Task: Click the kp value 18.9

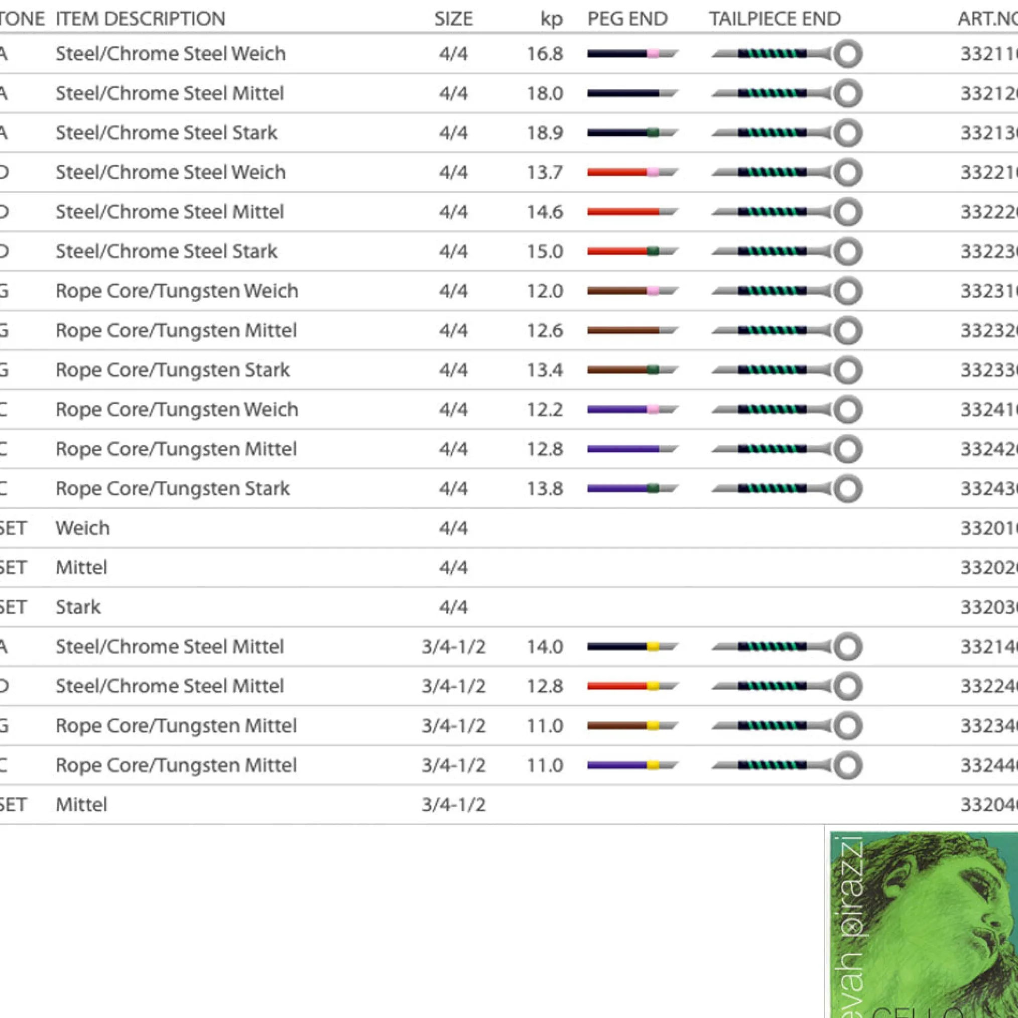Action: pos(545,132)
